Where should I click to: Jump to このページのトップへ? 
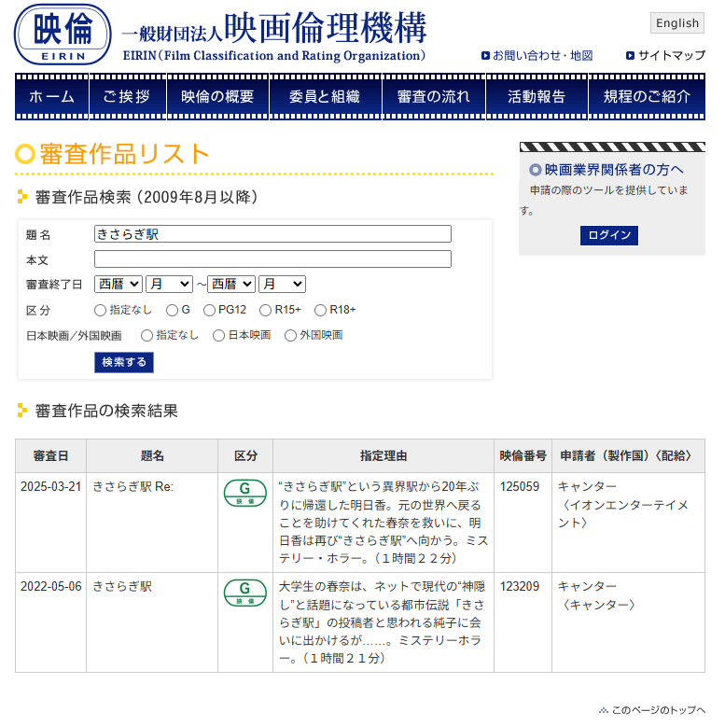(x=659, y=710)
